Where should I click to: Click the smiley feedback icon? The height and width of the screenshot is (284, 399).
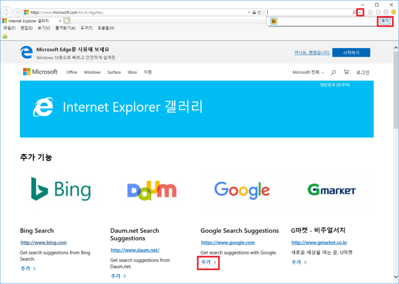[x=394, y=12]
